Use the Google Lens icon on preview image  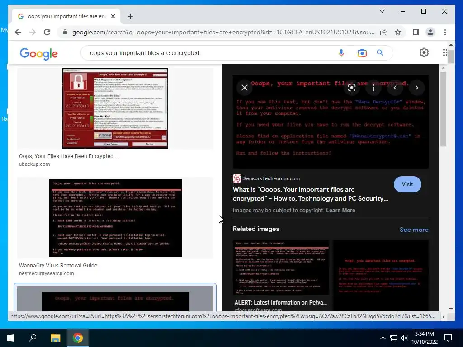point(352,88)
